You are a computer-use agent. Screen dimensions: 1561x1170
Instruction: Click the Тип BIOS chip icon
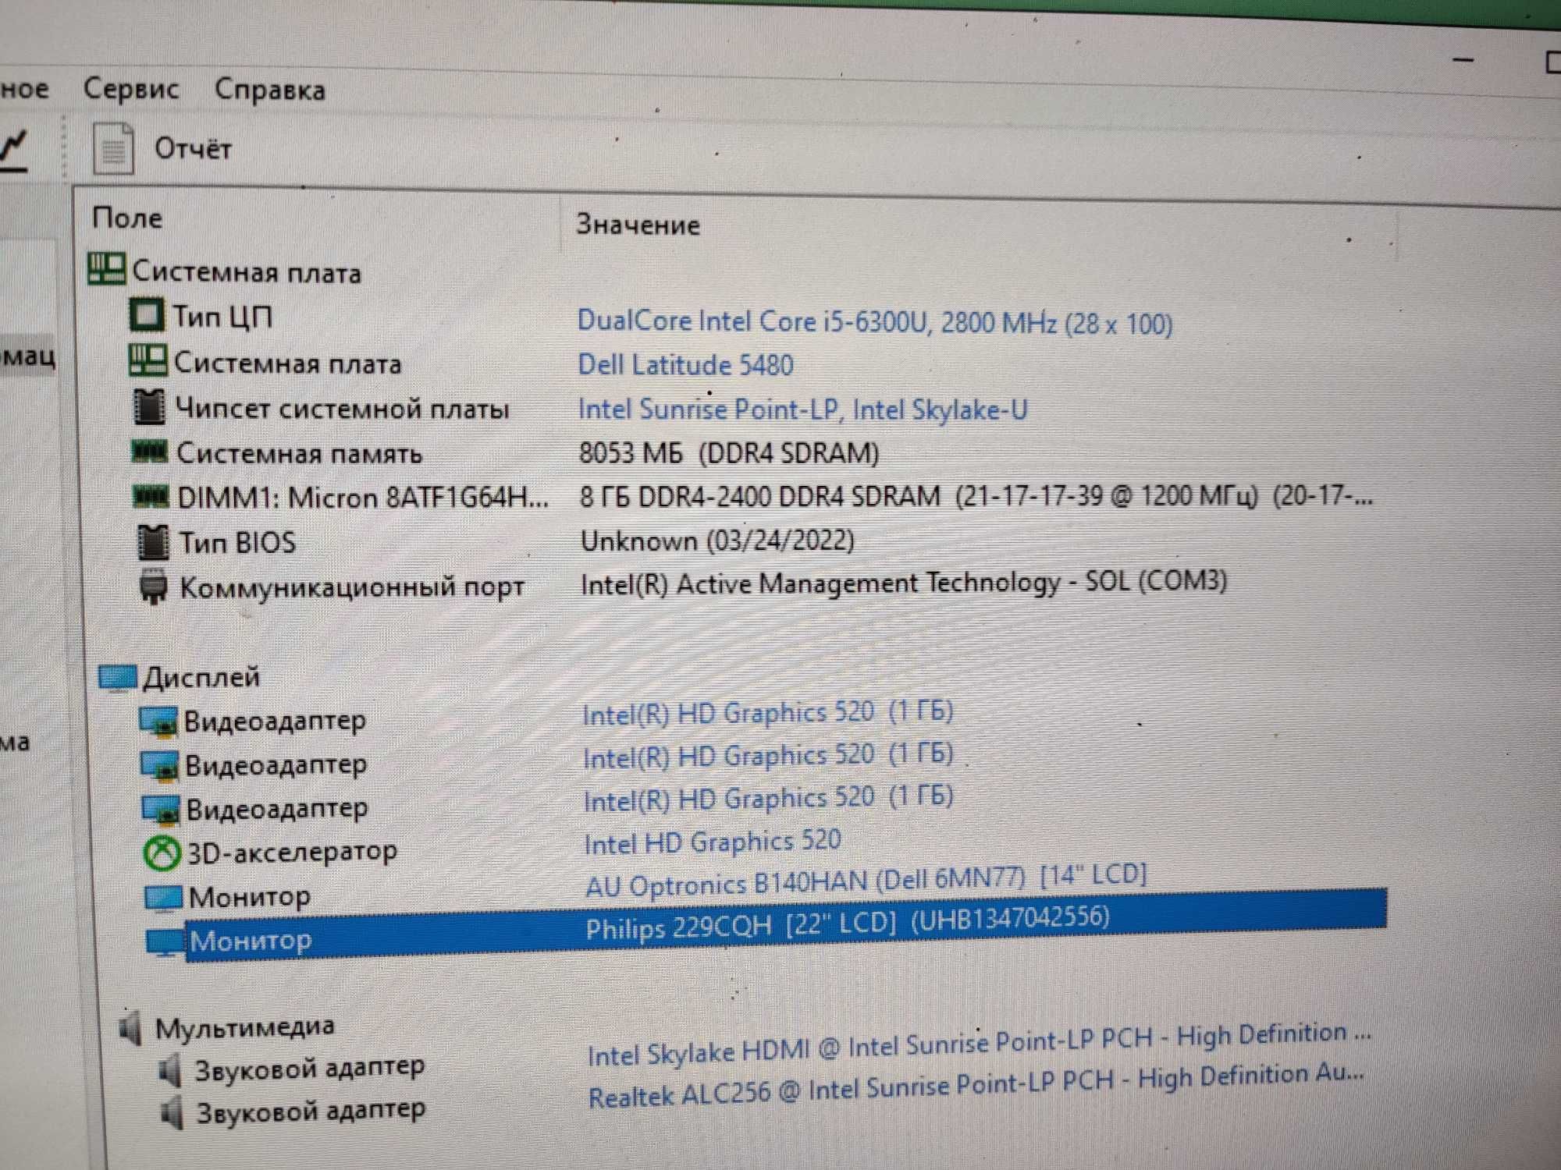(153, 541)
